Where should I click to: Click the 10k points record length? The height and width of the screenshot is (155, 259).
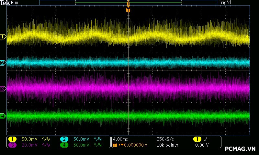(167, 145)
